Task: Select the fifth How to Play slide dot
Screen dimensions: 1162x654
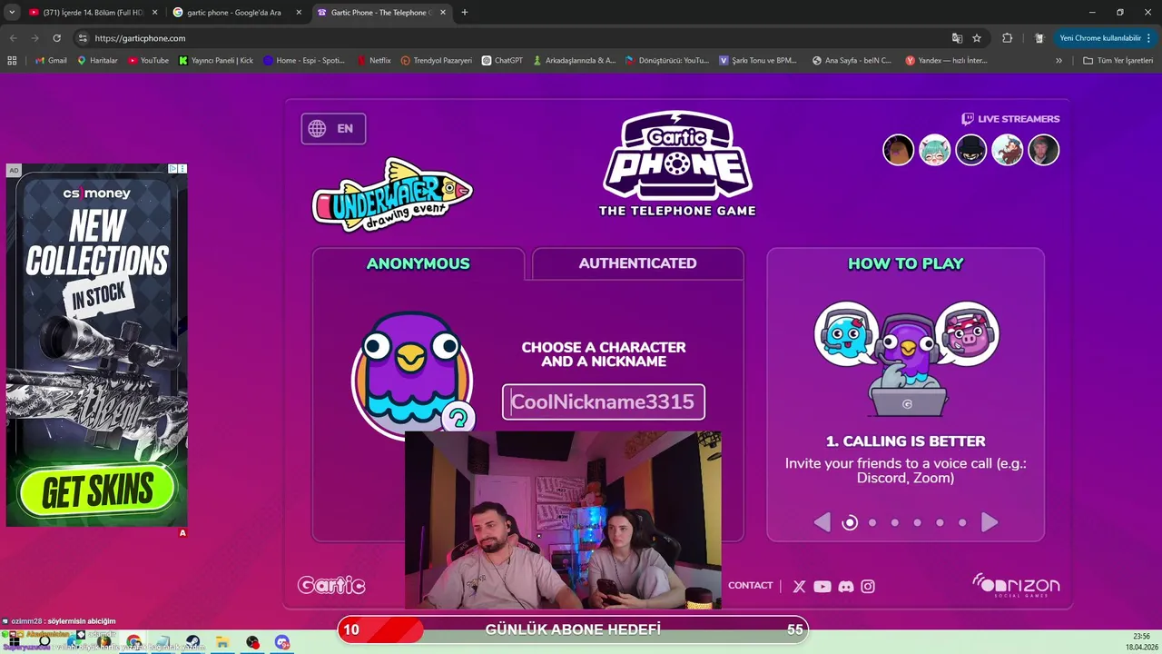Action: point(940,522)
